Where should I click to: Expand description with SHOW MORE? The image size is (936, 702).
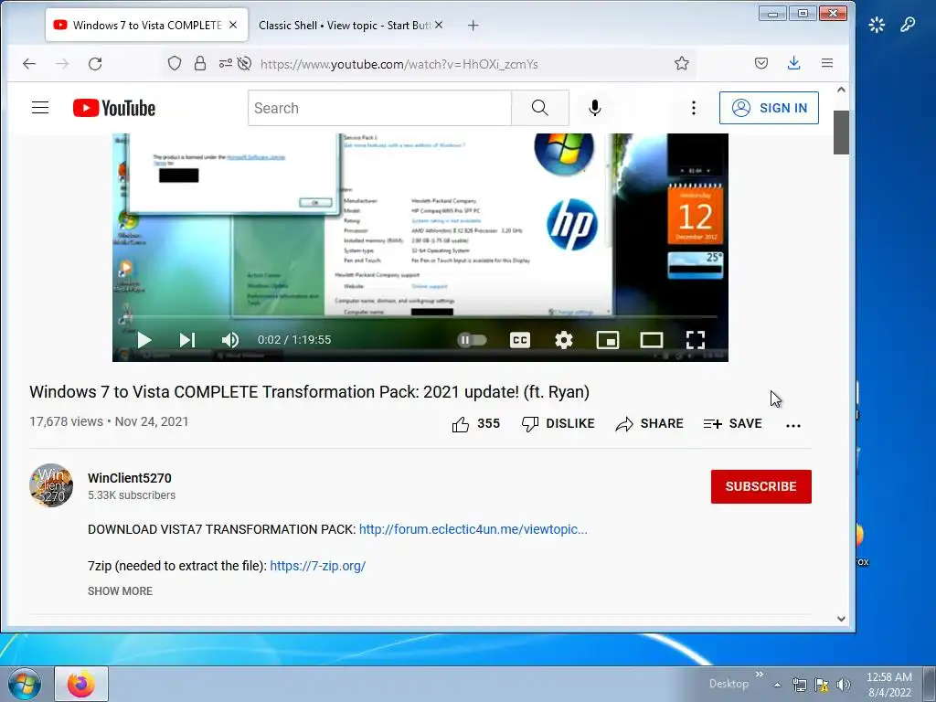[120, 591]
